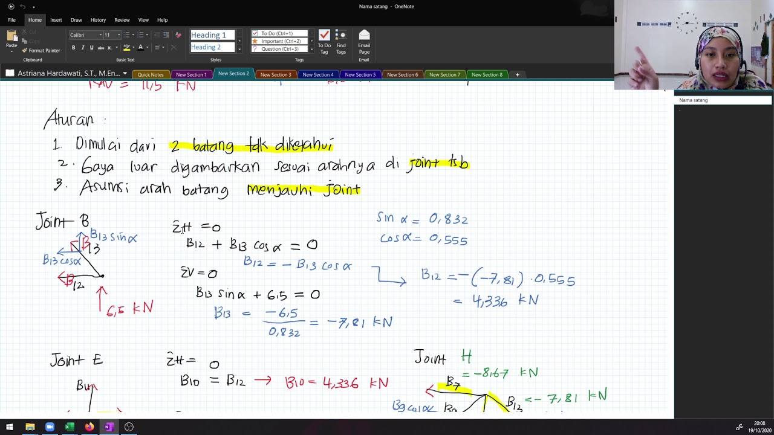Clear all formatting with eraser icon
This screenshot has width=774, height=435.
[x=178, y=35]
